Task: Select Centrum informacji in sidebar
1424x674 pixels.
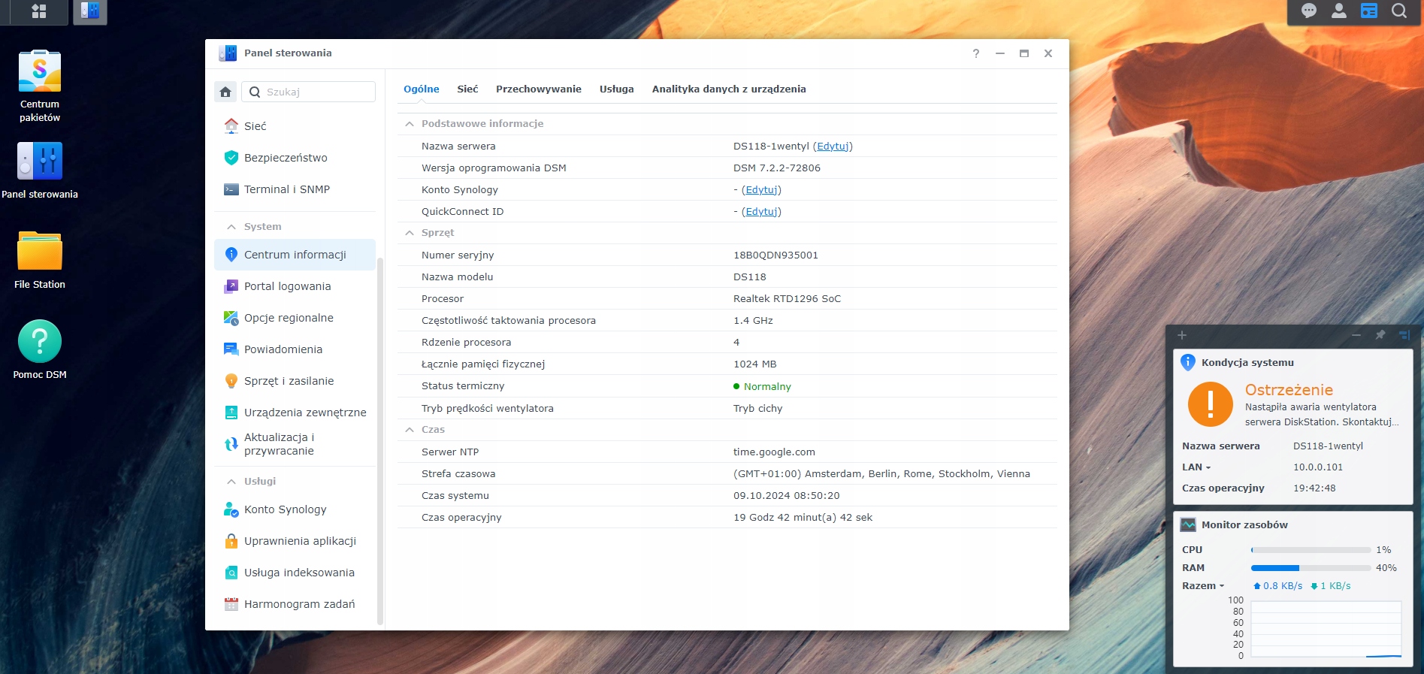Action: pos(295,255)
